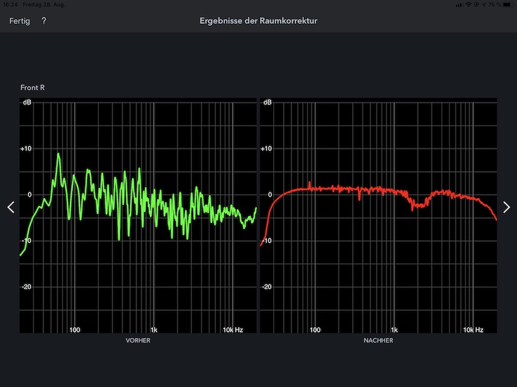517x387 pixels.
Task: Tap the 10k Hz label on left graph
Action: pos(233,330)
